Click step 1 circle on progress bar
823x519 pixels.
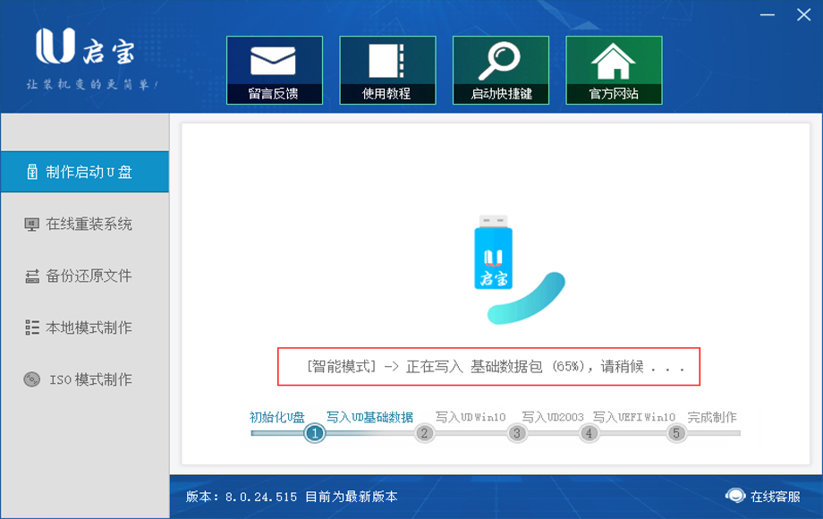coord(314,433)
